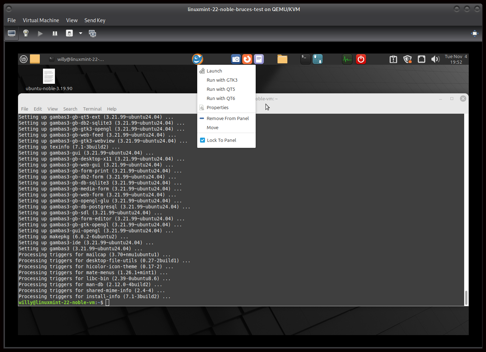486x352 pixels.
Task: Click the Tue Nov 4 clock applet
Action: tap(456, 59)
